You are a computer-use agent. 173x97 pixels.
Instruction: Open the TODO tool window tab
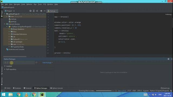(7, 88)
